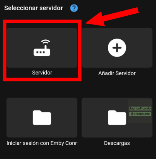Screen dimensions: 156x159
Task: Click the plus circle icon
Action: (117, 48)
